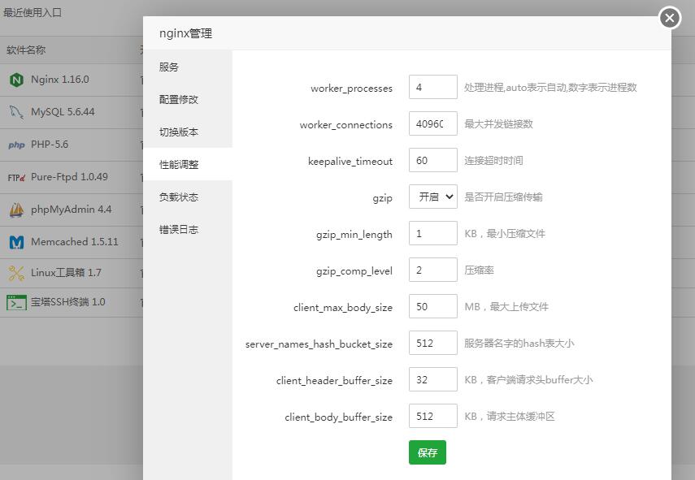Focus the worker_connections input field
The height and width of the screenshot is (480, 695).
pos(433,123)
